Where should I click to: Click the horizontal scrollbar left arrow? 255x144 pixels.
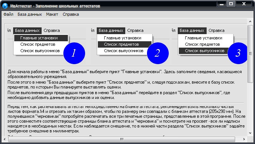[x=4, y=139]
